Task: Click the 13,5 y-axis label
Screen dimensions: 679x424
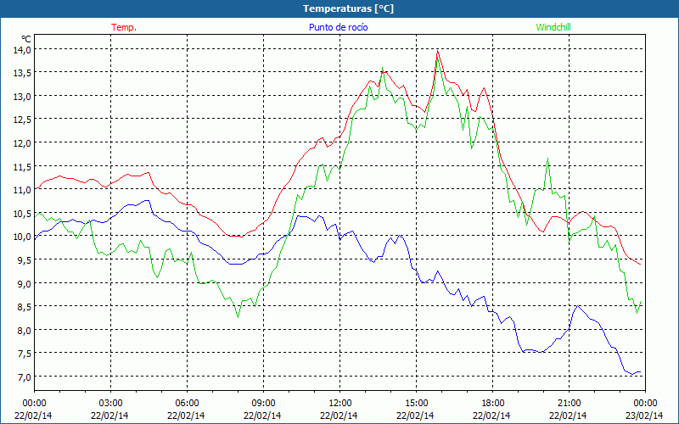Action: click(x=22, y=73)
